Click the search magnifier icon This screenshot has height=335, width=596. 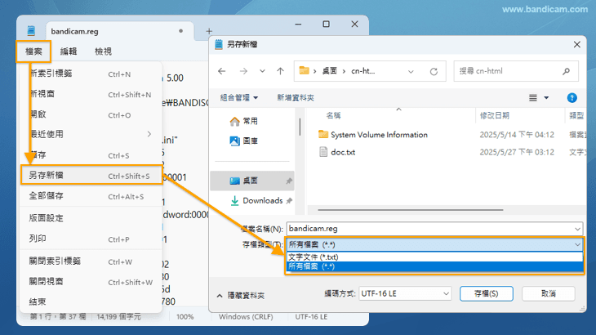tap(567, 71)
